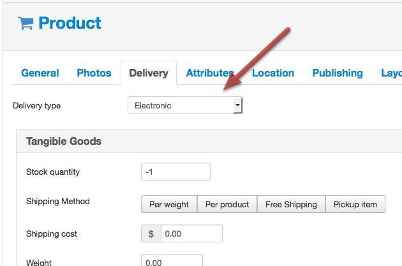Open the Photos tab
The width and height of the screenshot is (402, 266).
click(94, 73)
